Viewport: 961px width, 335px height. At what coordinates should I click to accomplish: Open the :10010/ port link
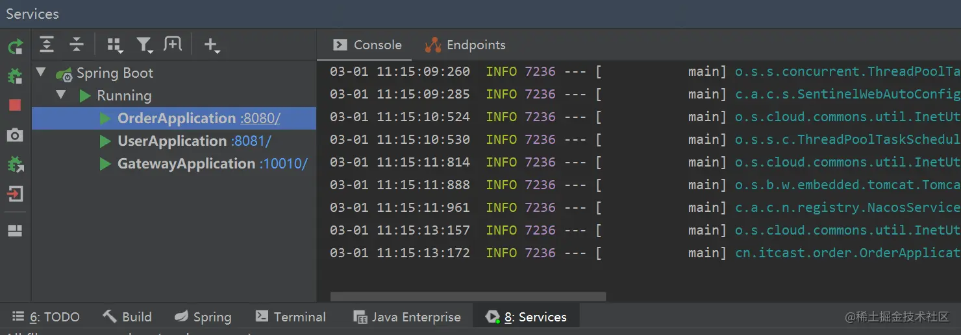284,164
